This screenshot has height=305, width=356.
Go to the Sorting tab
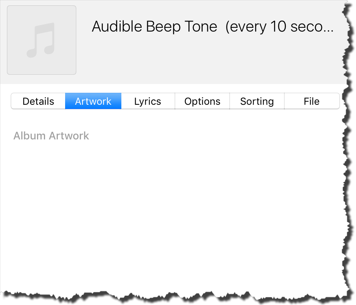pyautogui.click(x=257, y=101)
